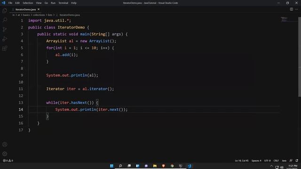Image resolution: width=301 pixels, height=169 pixels.
Task: Open notifications bell in status bar
Action: pos(297,161)
